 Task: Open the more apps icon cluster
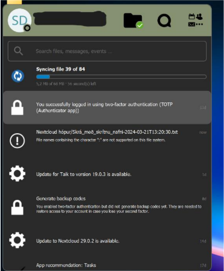(x=196, y=20)
